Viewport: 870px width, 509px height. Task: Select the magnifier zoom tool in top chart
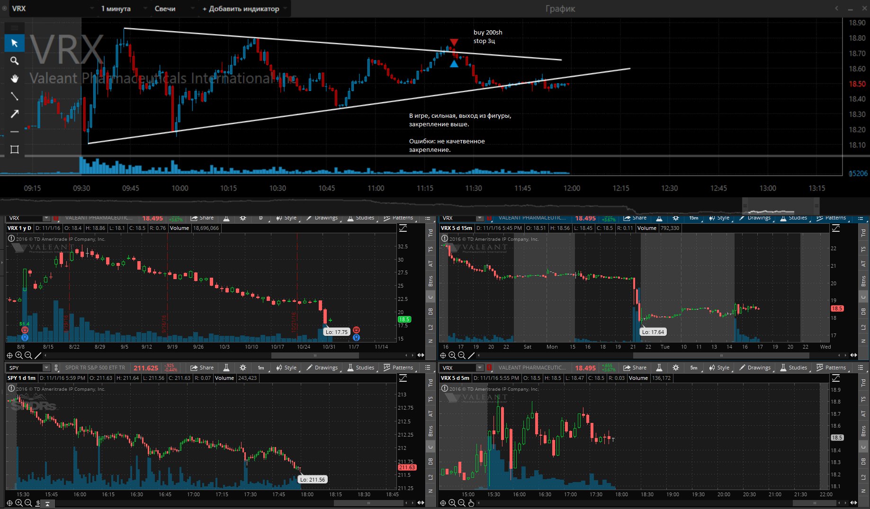coord(14,61)
